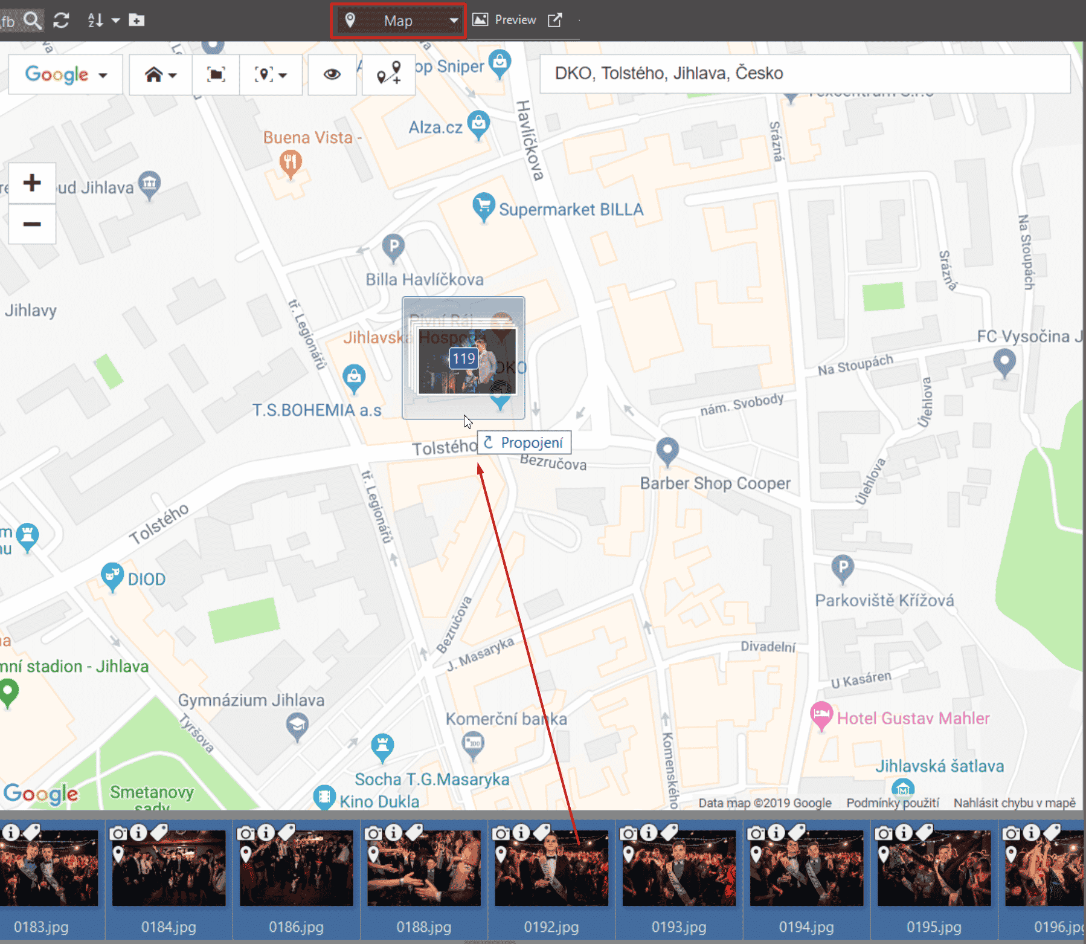Click the add pin location icon

tap(389, 75)
